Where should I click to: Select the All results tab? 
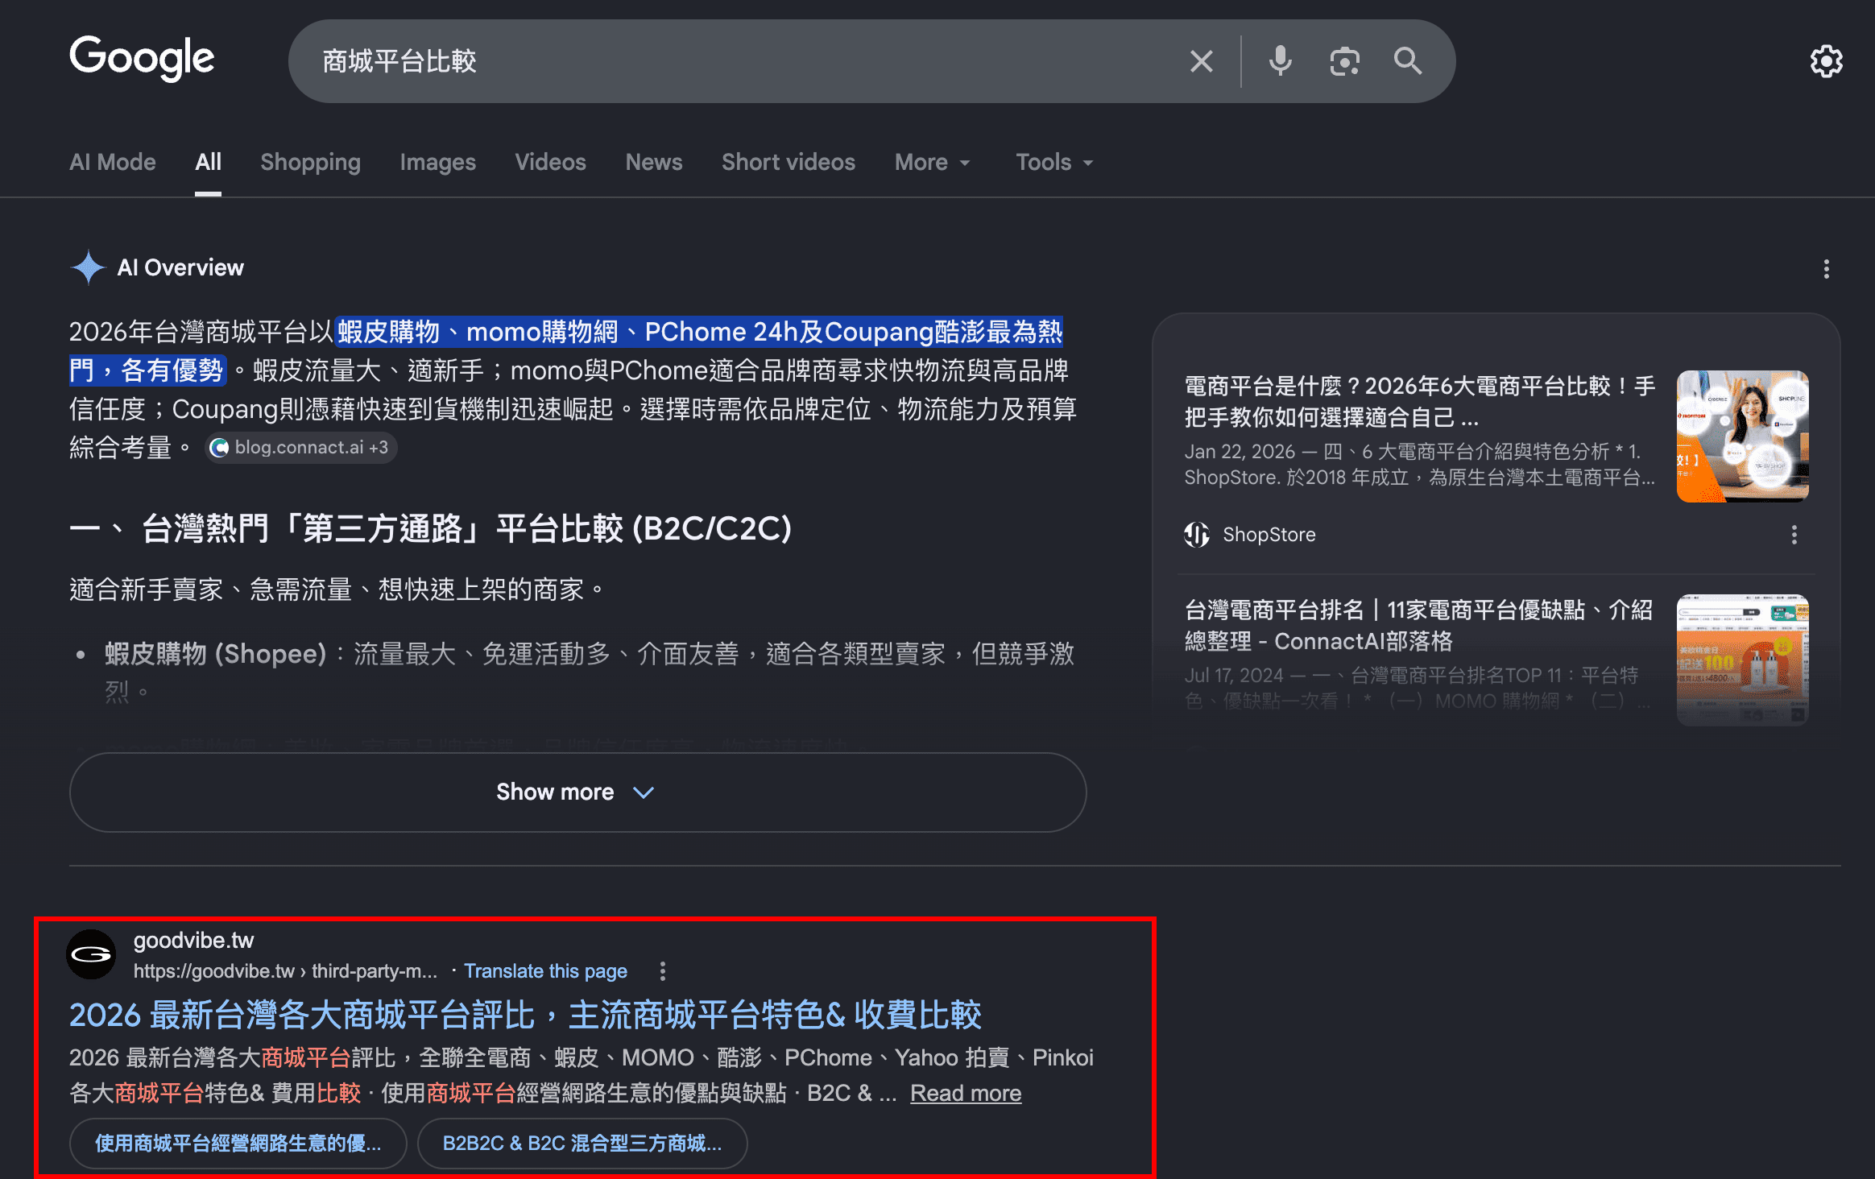pos(208,162)
